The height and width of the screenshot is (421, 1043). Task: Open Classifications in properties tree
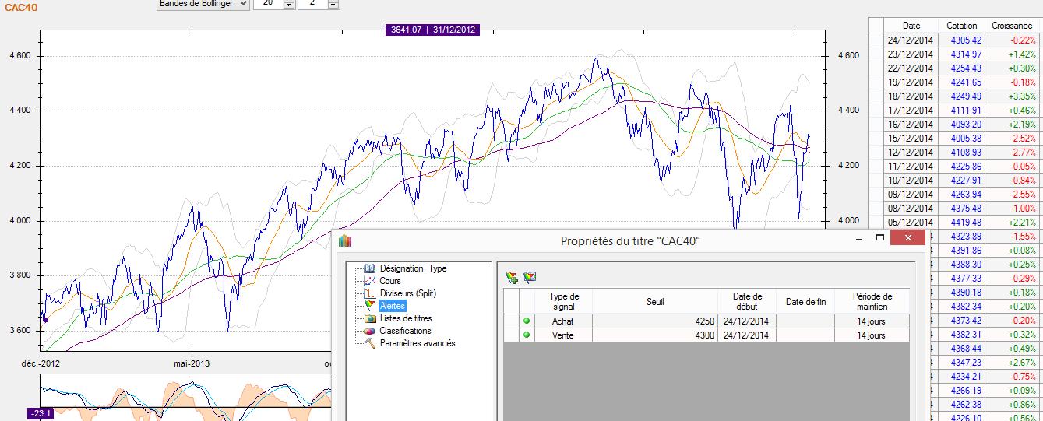[x=405, y=331]
